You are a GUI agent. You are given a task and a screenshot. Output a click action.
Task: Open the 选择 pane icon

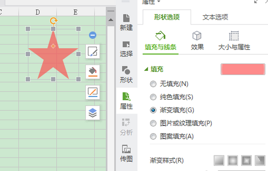pos(126,49)
